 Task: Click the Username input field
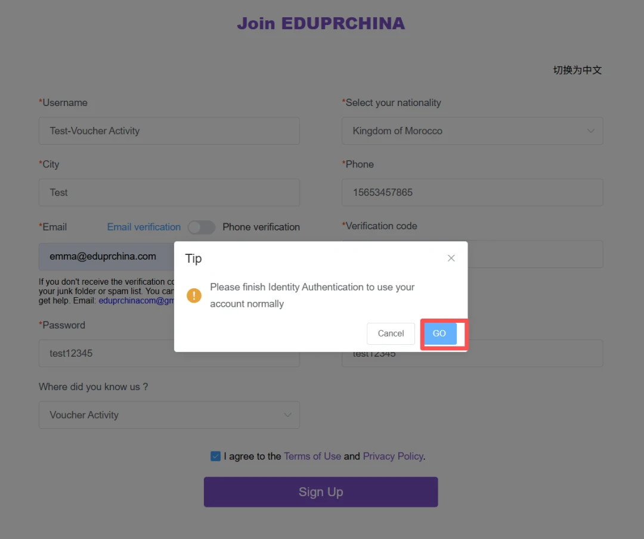tap(169, 131)
